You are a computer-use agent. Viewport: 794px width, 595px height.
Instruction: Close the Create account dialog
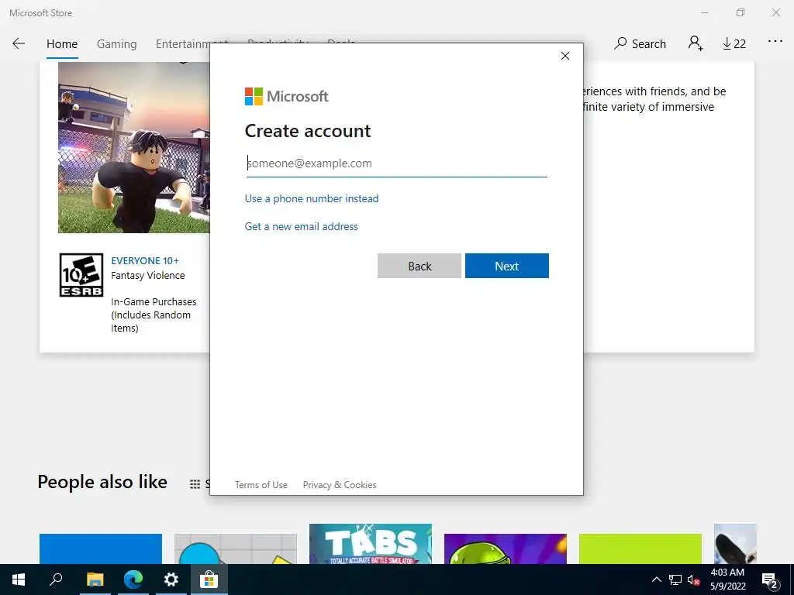565,56
